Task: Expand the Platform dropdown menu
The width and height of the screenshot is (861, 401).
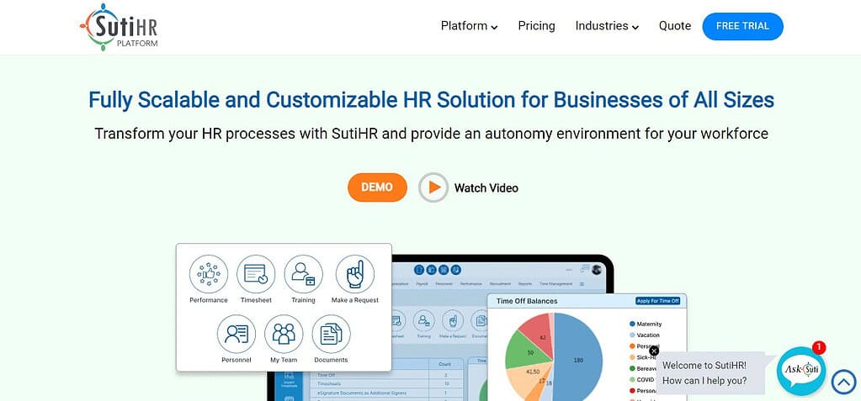Action: click(x=469, y=26)
